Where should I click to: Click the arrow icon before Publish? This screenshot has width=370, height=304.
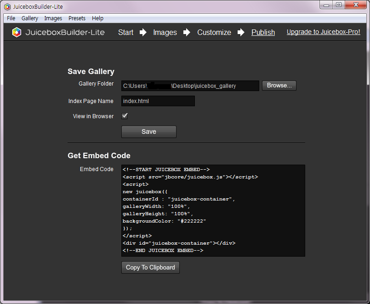point(241,32)
